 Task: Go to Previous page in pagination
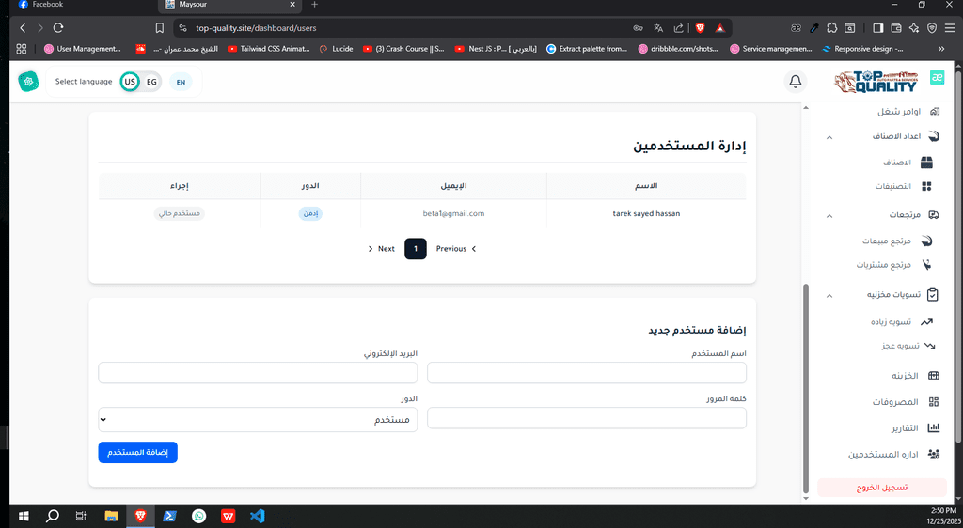click(456, 249)
